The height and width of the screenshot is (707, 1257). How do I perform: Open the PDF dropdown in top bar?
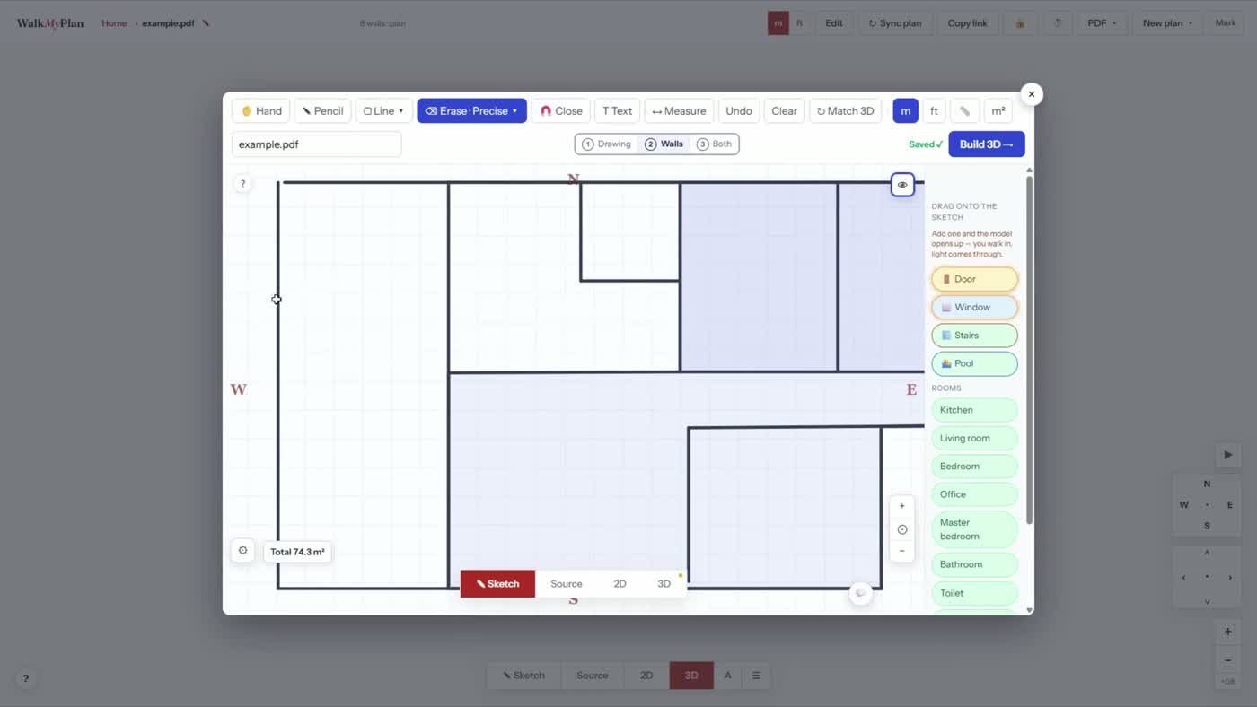click(1102, 23)
